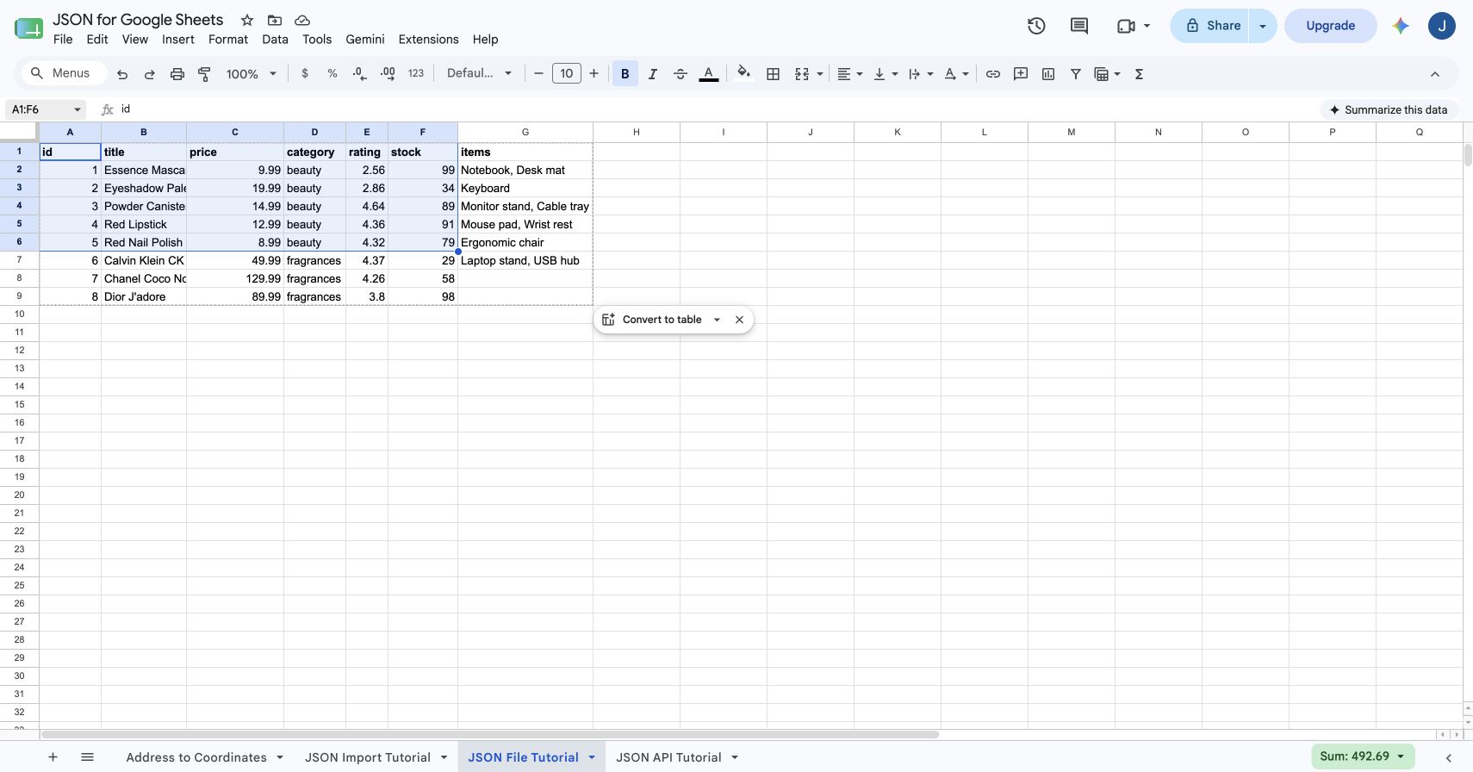Click the name box A1:F6

tap(46, 109)
